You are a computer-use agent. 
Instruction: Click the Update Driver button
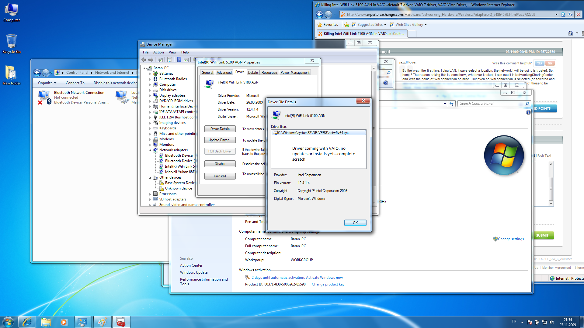pyautogui.click(x=220, y=140)
